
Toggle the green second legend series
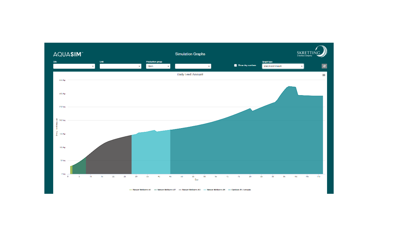click(166, 190)
